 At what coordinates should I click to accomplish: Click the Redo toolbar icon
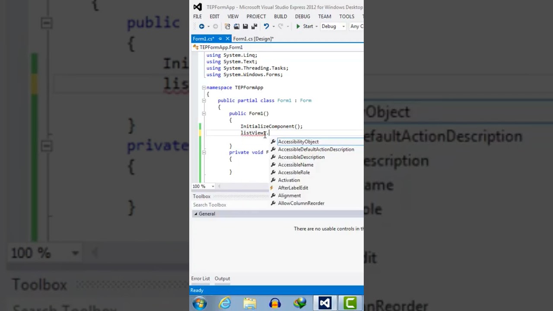tap(280, 26)
